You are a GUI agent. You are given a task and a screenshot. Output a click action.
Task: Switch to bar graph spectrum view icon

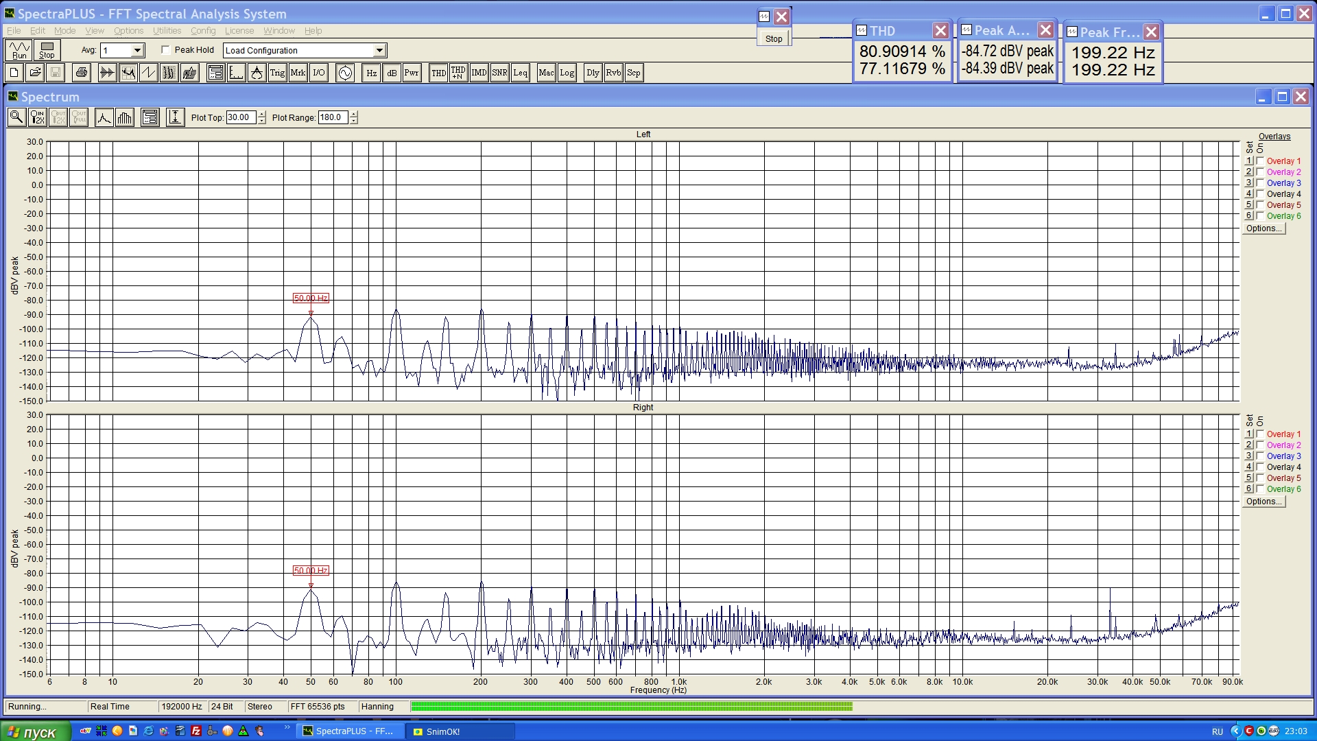[x=125, y=117]
